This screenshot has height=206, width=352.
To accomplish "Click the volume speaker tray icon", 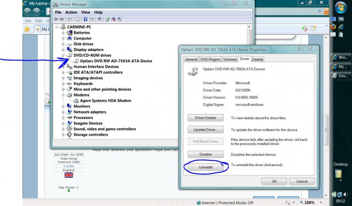I will (x=345, y=194).
